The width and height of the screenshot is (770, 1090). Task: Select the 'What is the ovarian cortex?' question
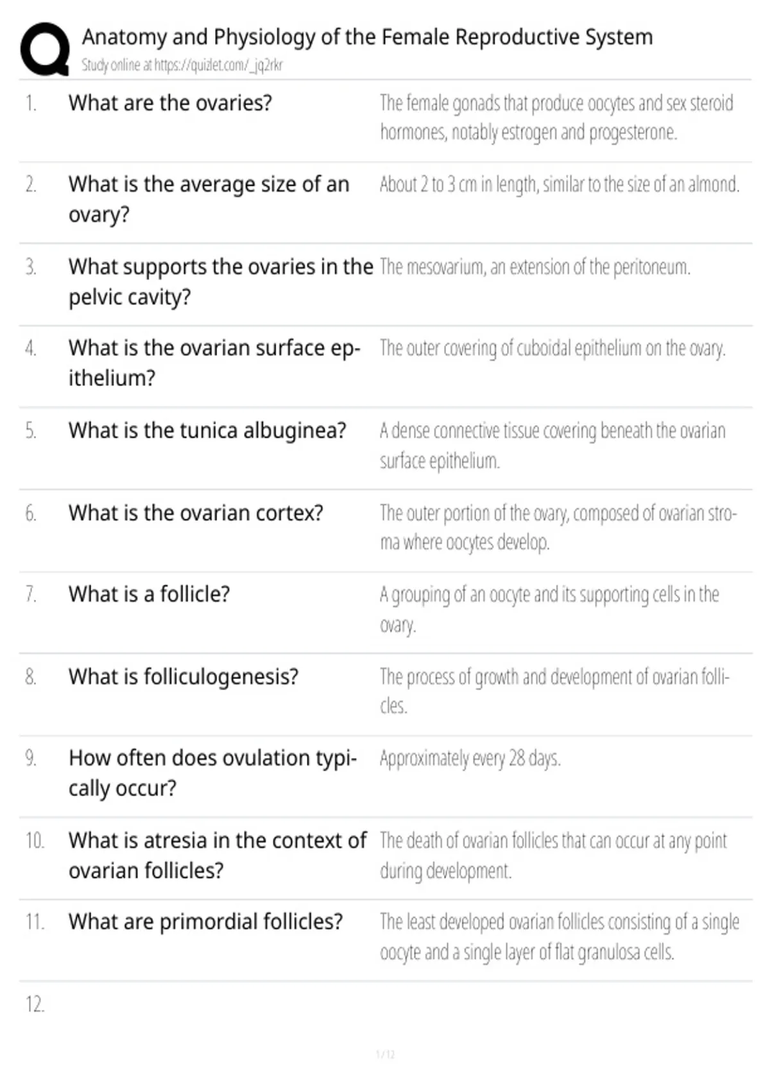[196, 513]
